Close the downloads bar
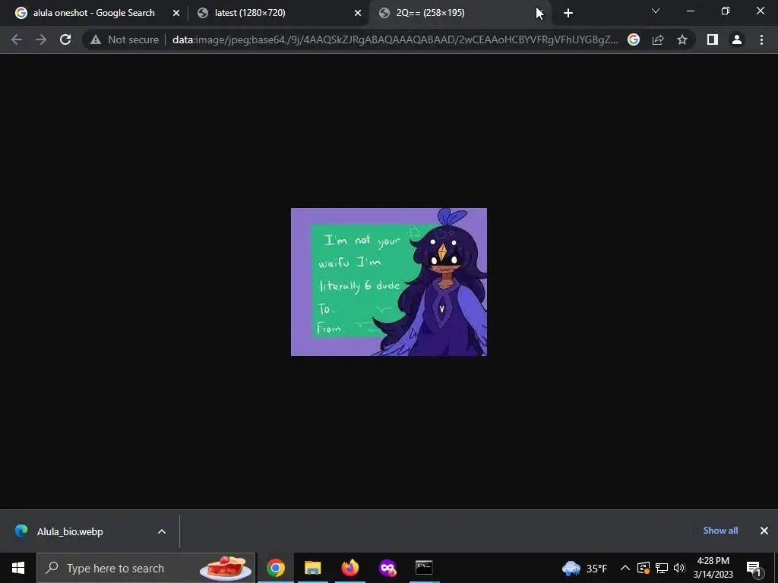Screen dimensions: 778x583 click(764, 531)
